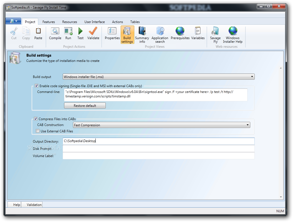This screenshot has height=222, width=293.
Task: Enable Use External CAB Files
Action: click(x=37, y=131)
